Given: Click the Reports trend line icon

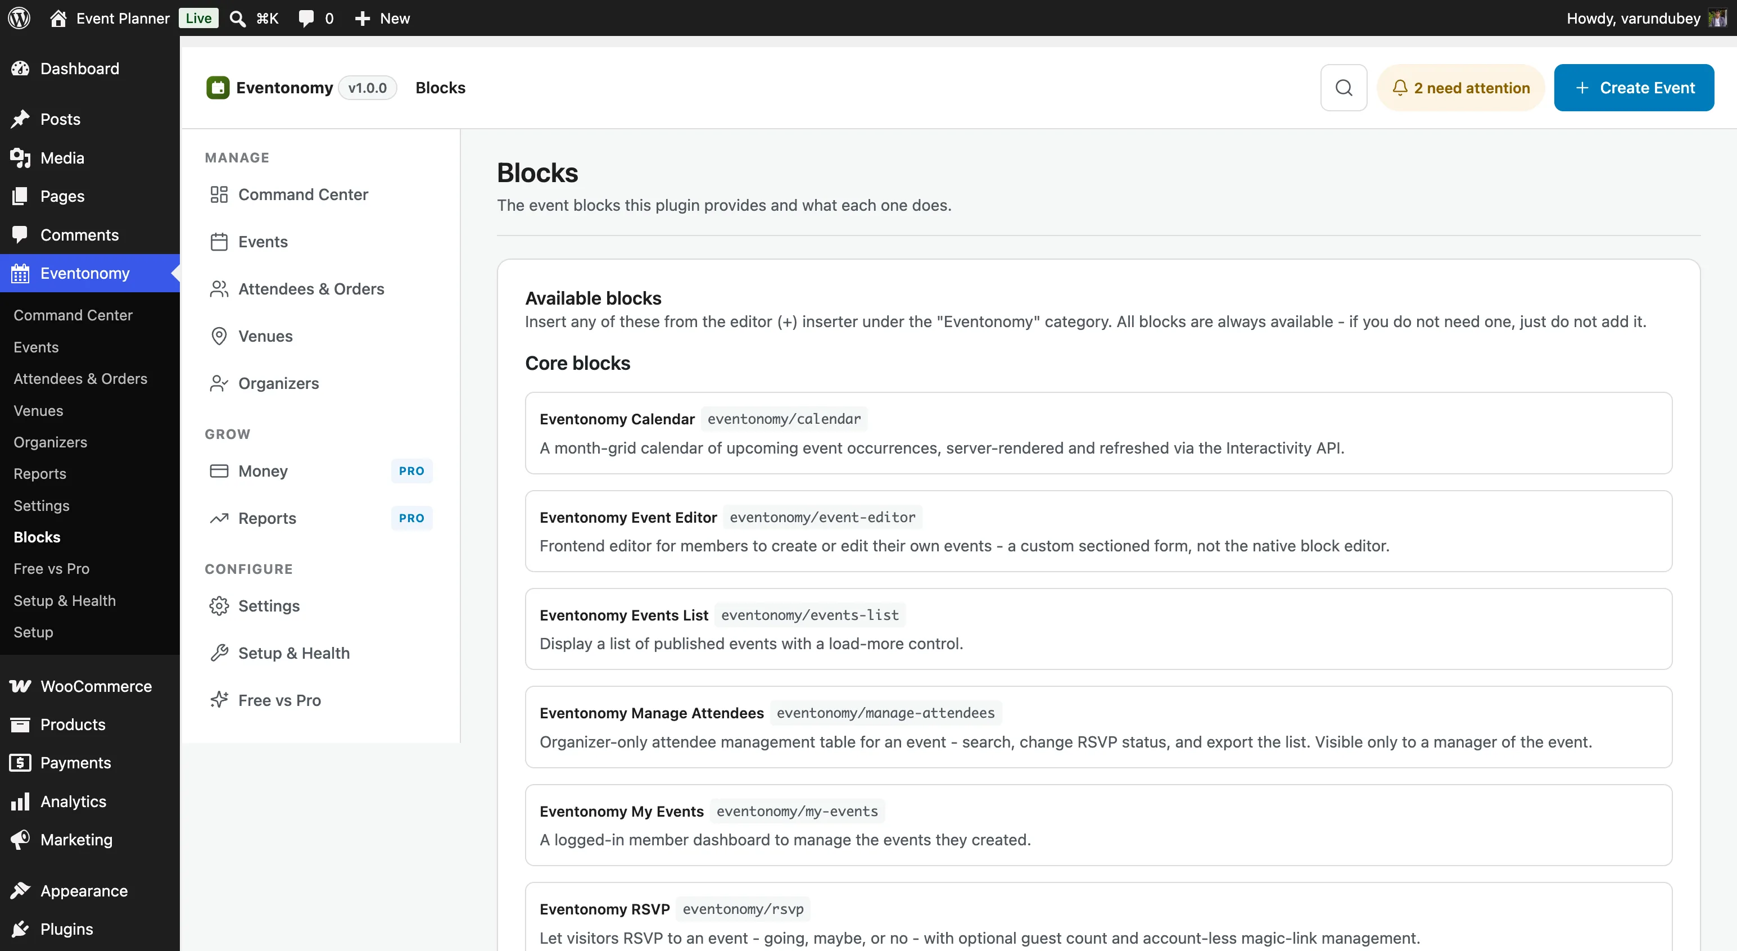Looking at the screenshot, I should click(219, 518).
